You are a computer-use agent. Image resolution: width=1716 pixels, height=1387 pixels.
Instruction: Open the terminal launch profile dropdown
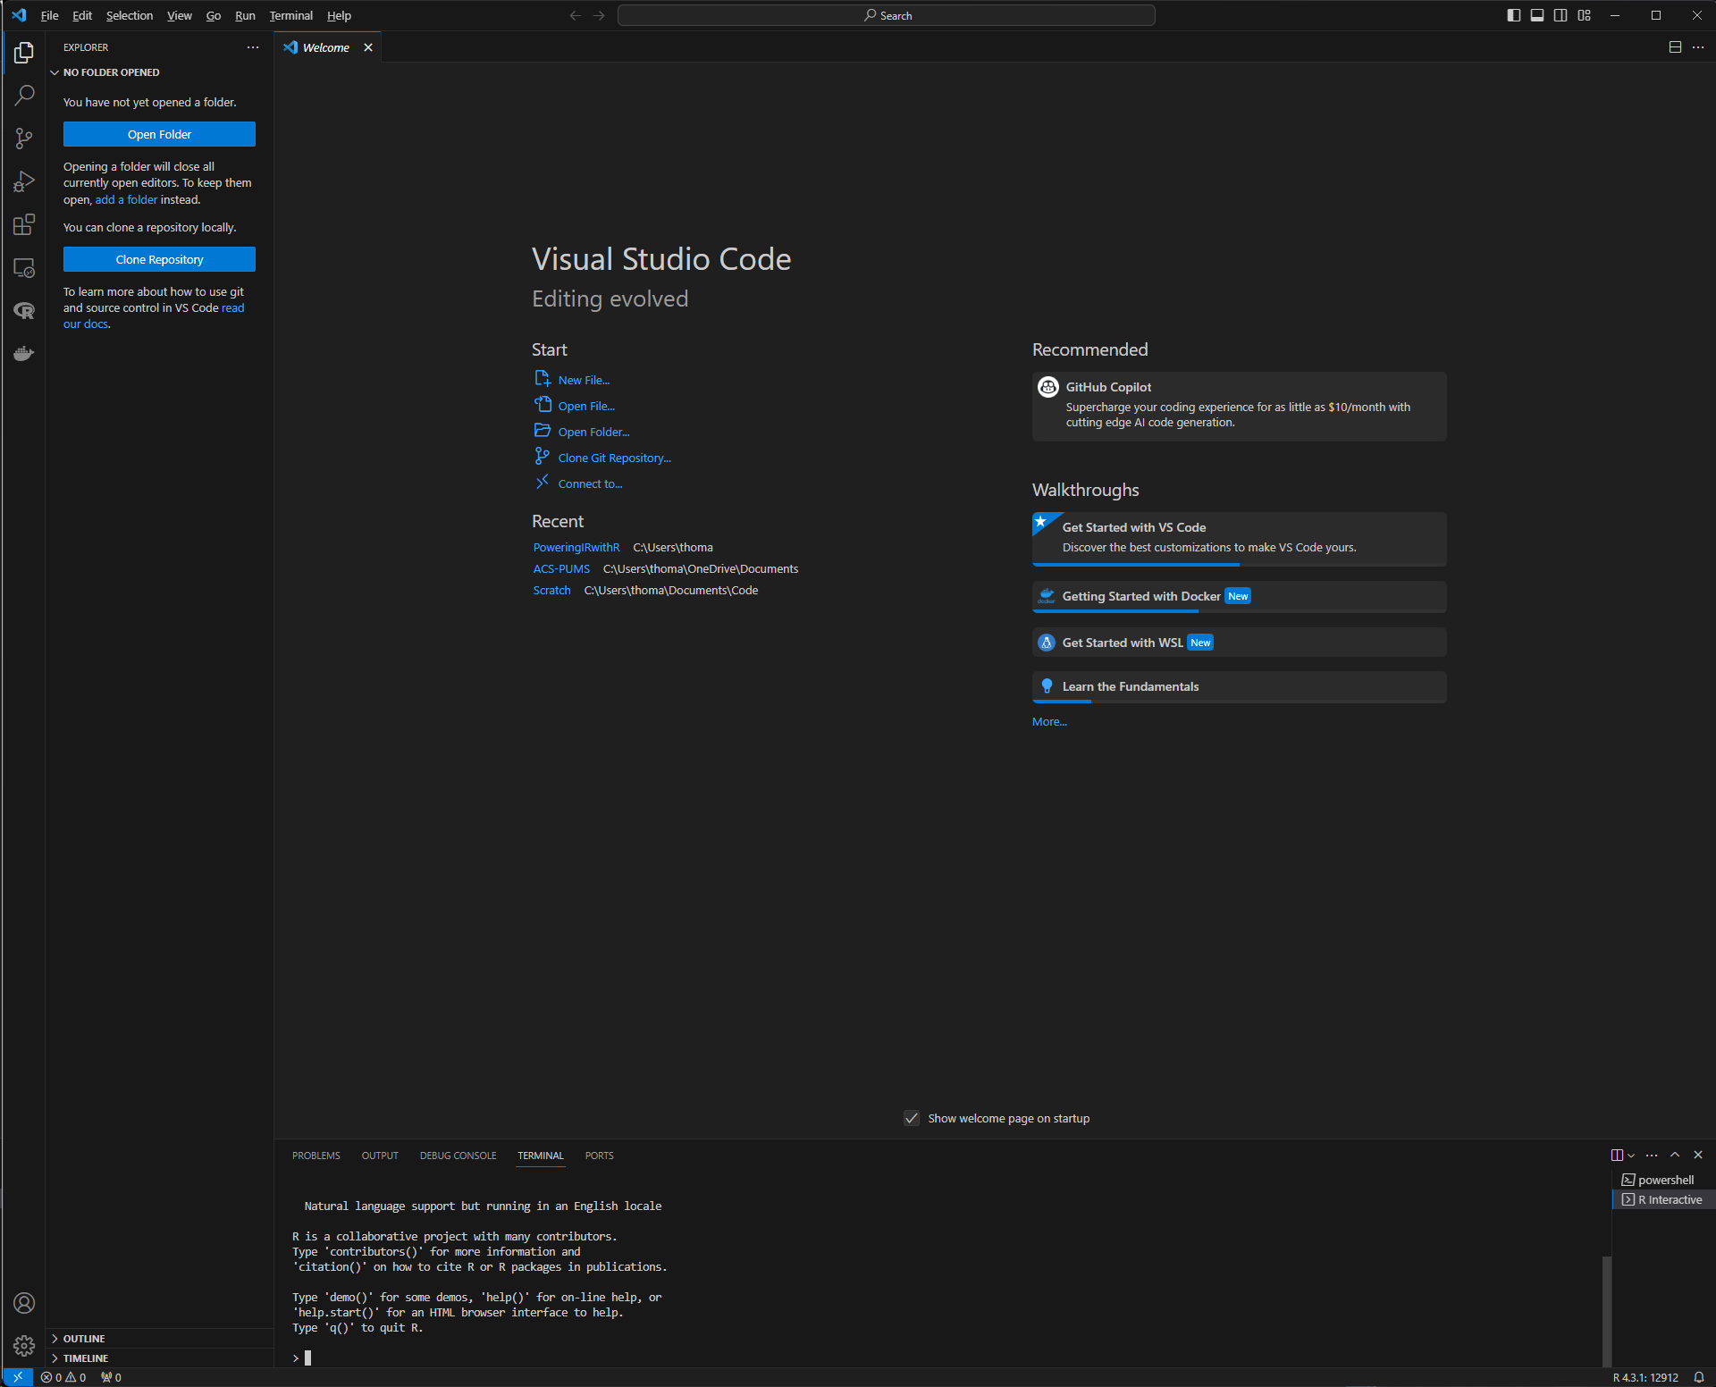click(1631, 1155)
